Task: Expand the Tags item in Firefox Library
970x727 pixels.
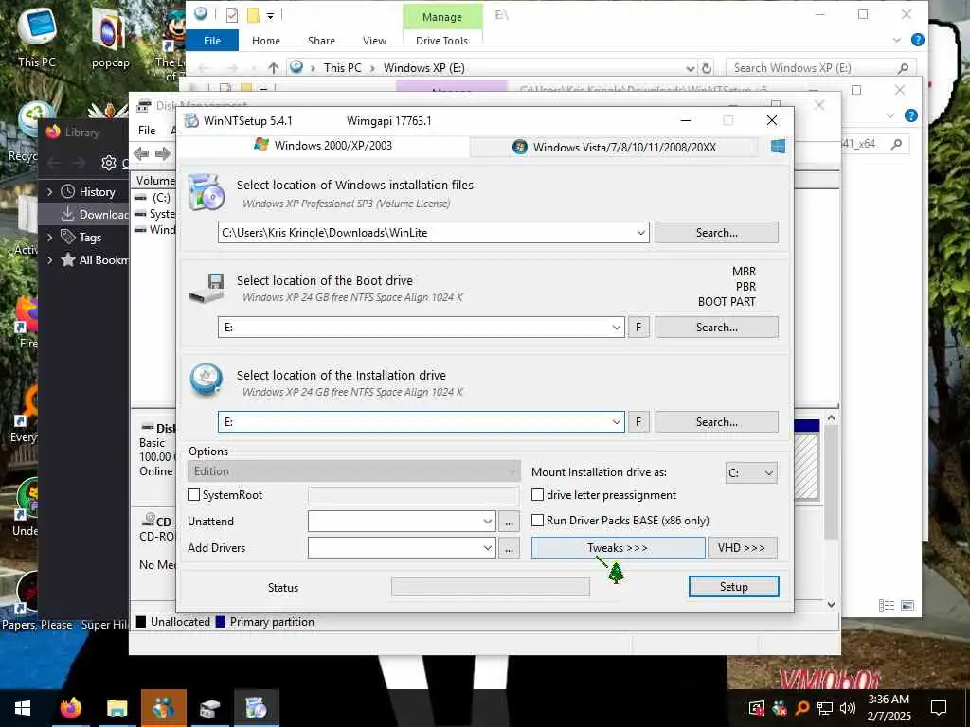Action: pyautogui.click(x=49, y=238)
